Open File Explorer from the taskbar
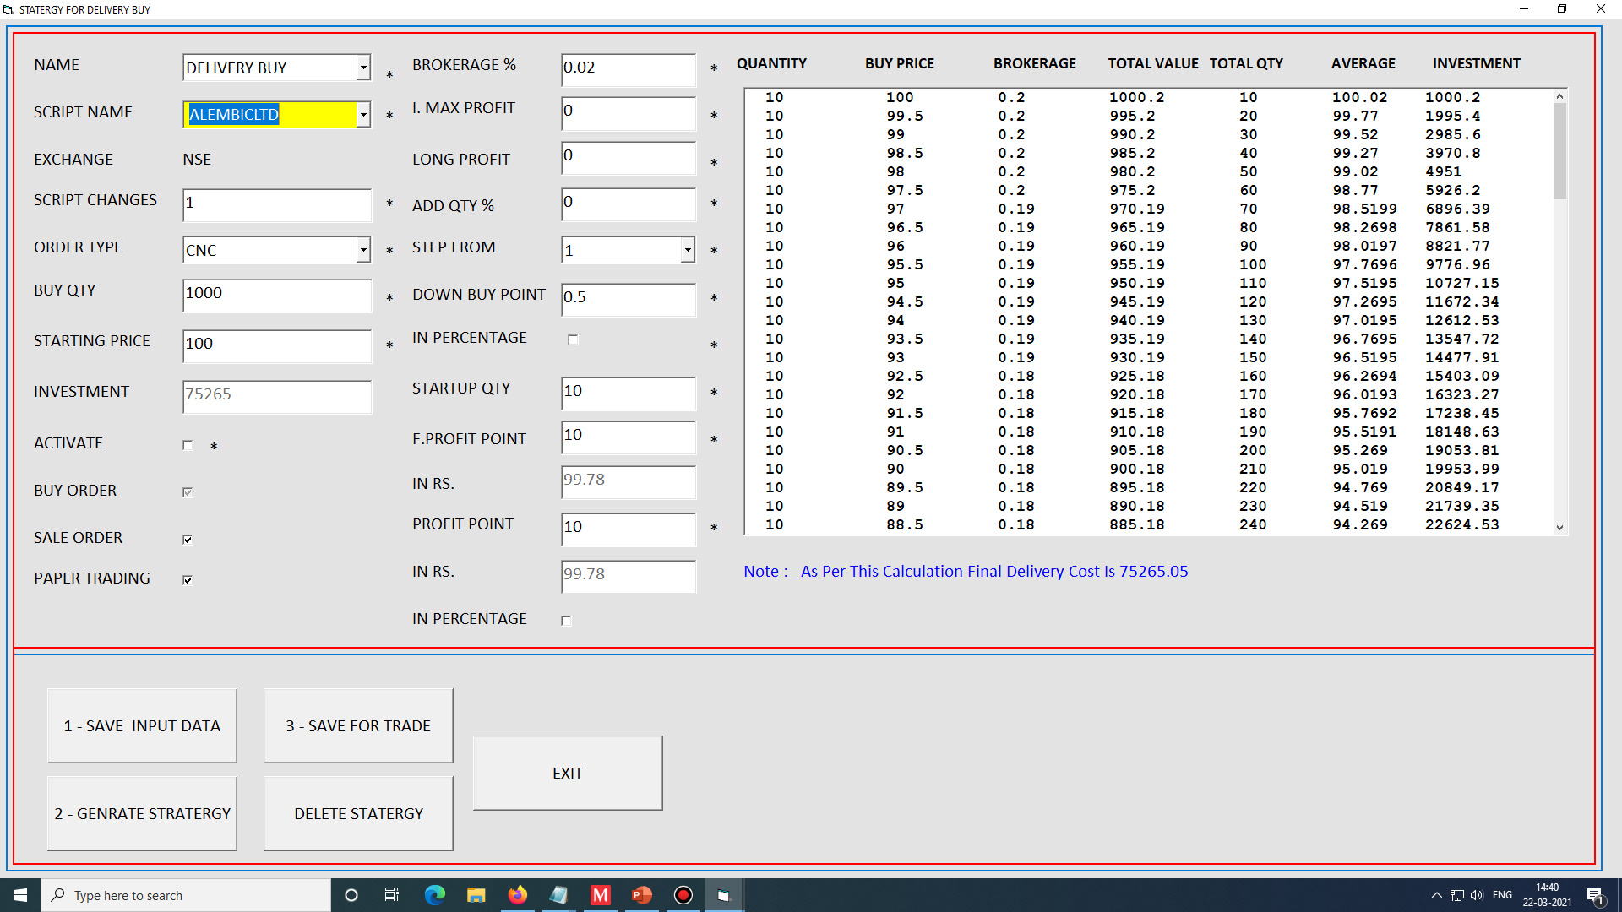1622x912 pixels. click(476, 895)
